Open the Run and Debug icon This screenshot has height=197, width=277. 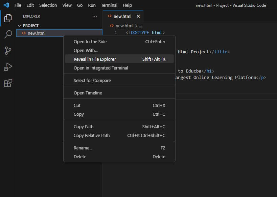[8, 66]
